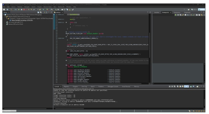The image size is (209, 114).
Task: Close the Breakpoints tab
Action: 171,13
